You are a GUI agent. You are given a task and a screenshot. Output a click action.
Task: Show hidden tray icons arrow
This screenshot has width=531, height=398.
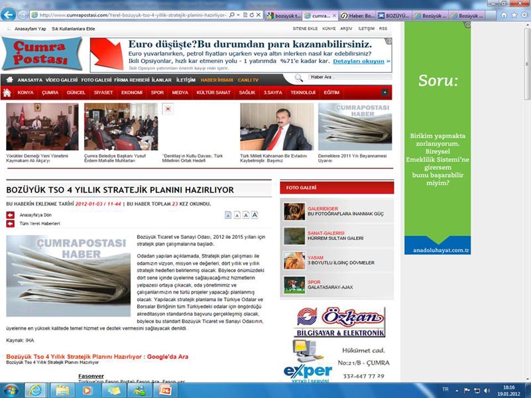click(457, 391)
